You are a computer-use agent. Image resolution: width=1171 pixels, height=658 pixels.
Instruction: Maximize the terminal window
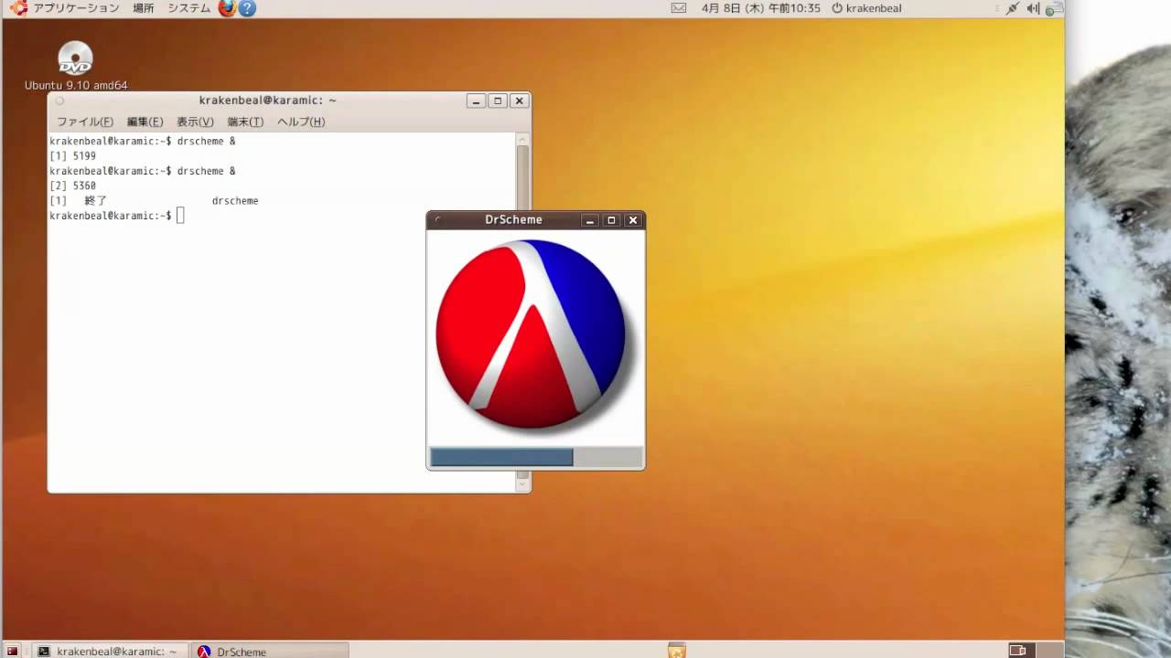(x=498, y=101)
